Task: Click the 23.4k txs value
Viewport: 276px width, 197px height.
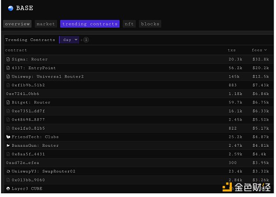Action: point(236,172)
